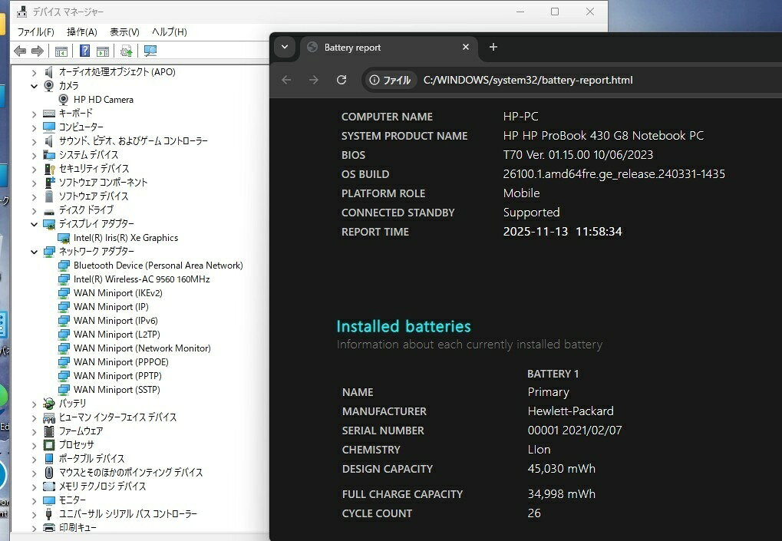Open a new browser tab
The image size is (782, 541).
click(493, 47)
